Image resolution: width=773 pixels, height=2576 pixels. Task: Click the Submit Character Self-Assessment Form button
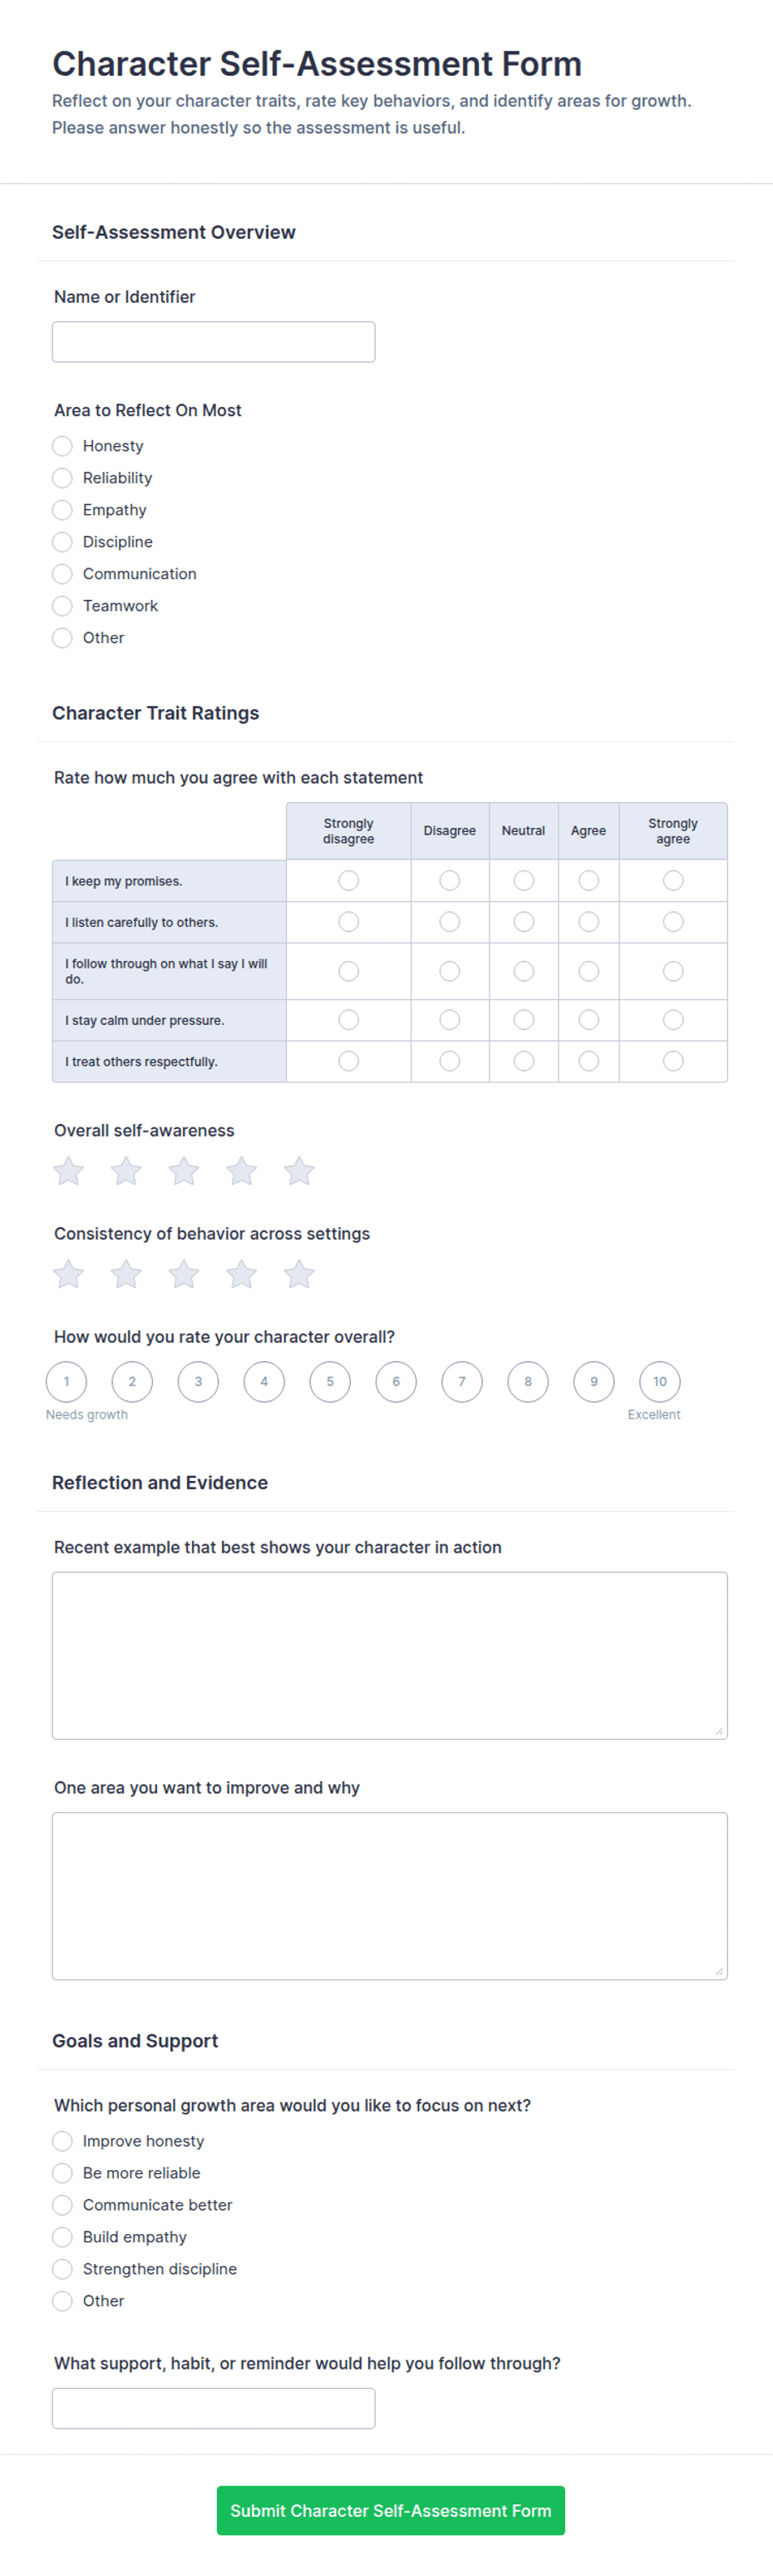[x=391, y=2510]
